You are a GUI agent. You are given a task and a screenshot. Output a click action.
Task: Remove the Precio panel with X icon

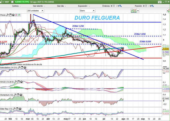[13, 15]
